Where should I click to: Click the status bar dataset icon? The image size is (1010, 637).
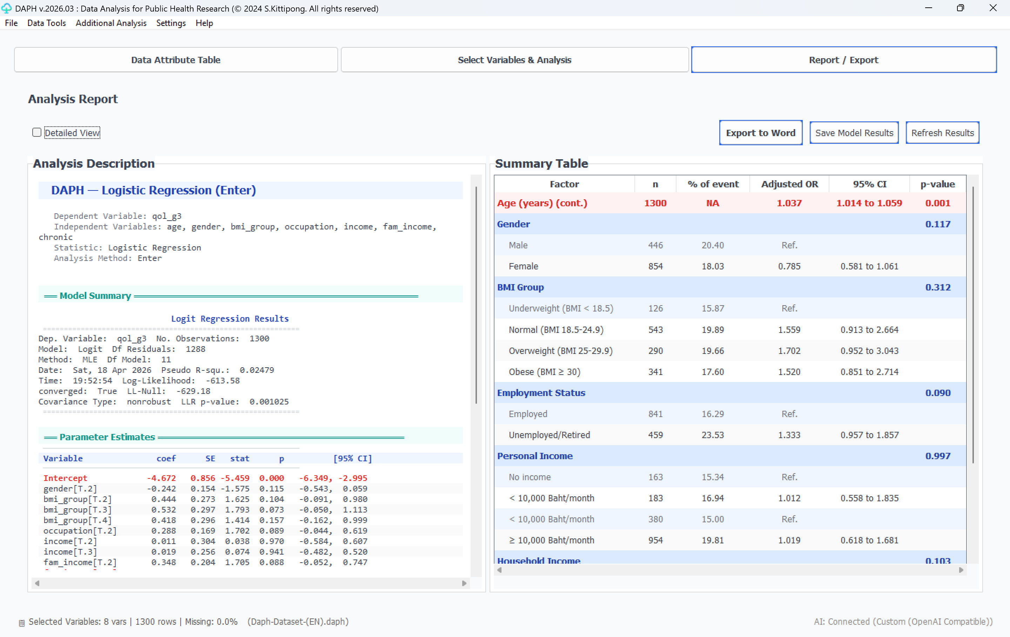[22, 623]
